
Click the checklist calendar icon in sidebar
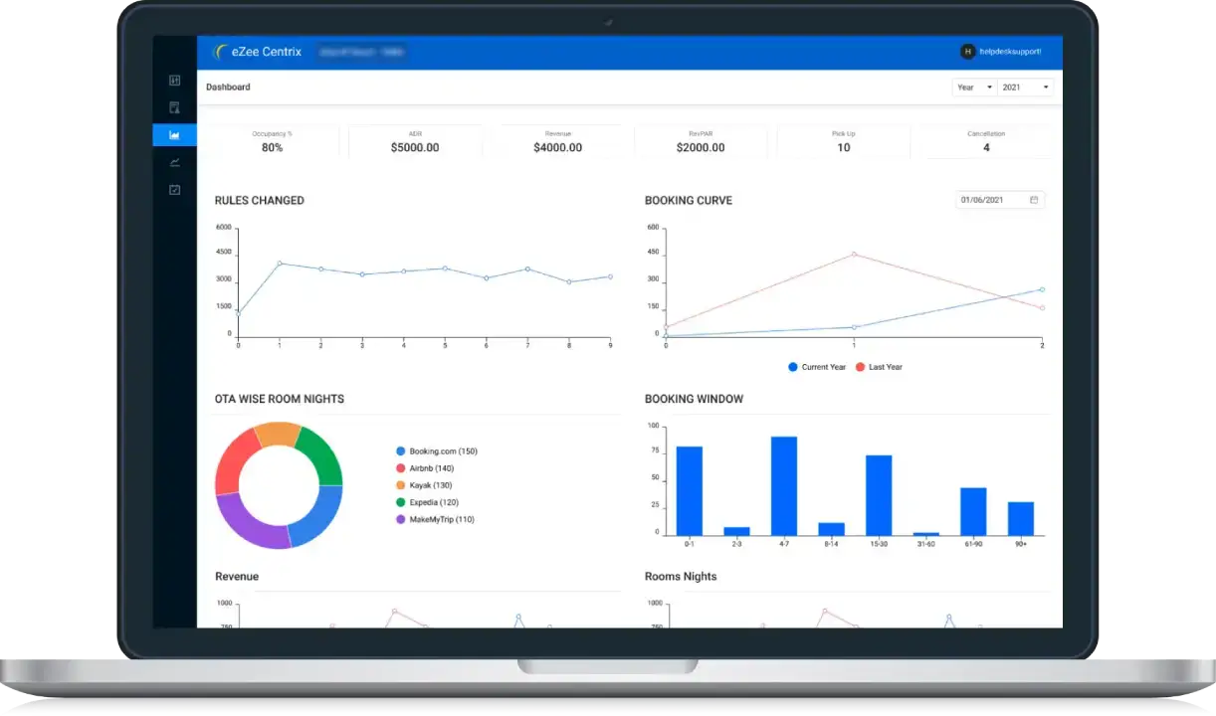pyautogui.click(x=174, y=190)
